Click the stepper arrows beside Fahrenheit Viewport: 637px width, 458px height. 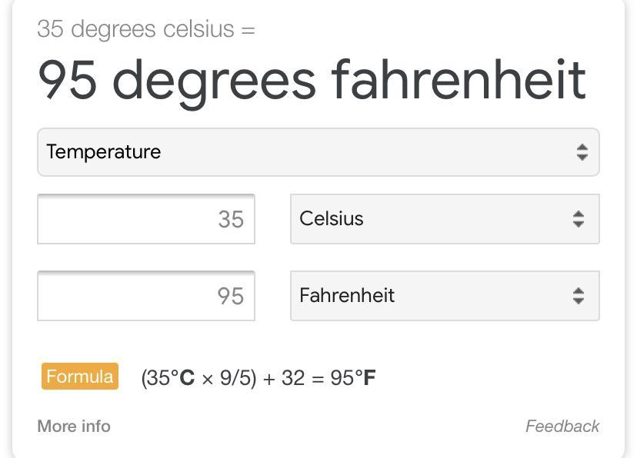click(578, 296)
